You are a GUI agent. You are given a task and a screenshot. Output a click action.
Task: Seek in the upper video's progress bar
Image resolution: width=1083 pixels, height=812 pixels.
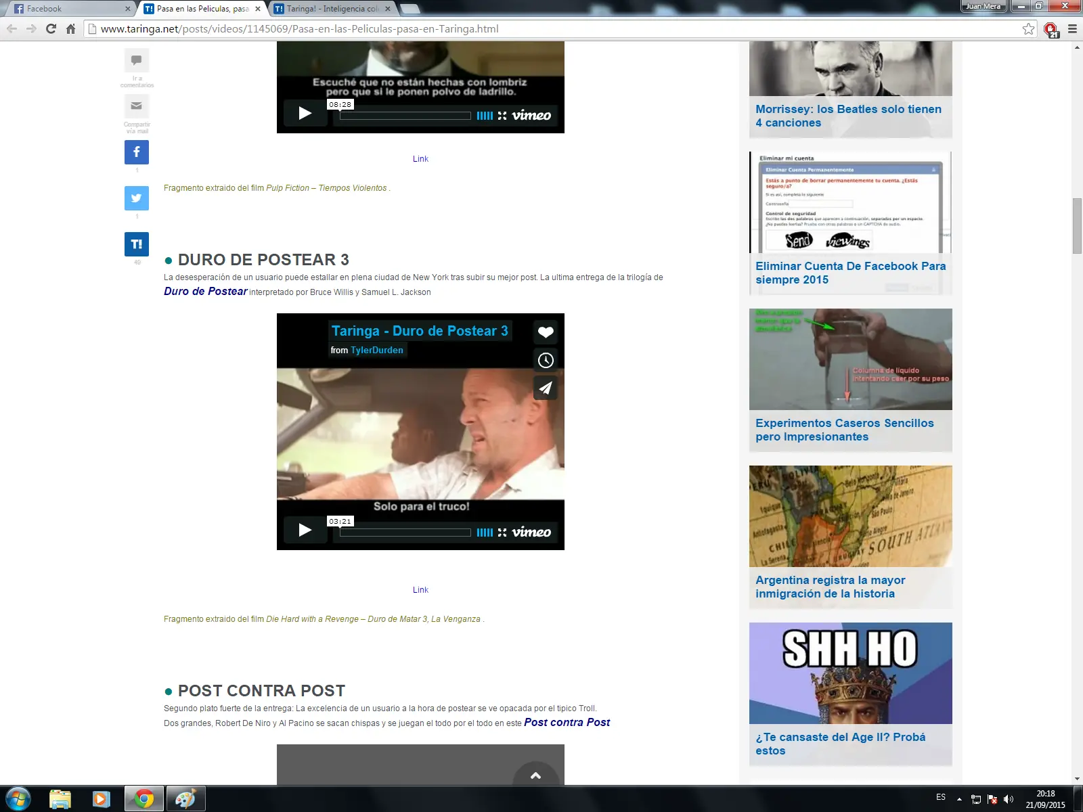[x=405, y=116]
